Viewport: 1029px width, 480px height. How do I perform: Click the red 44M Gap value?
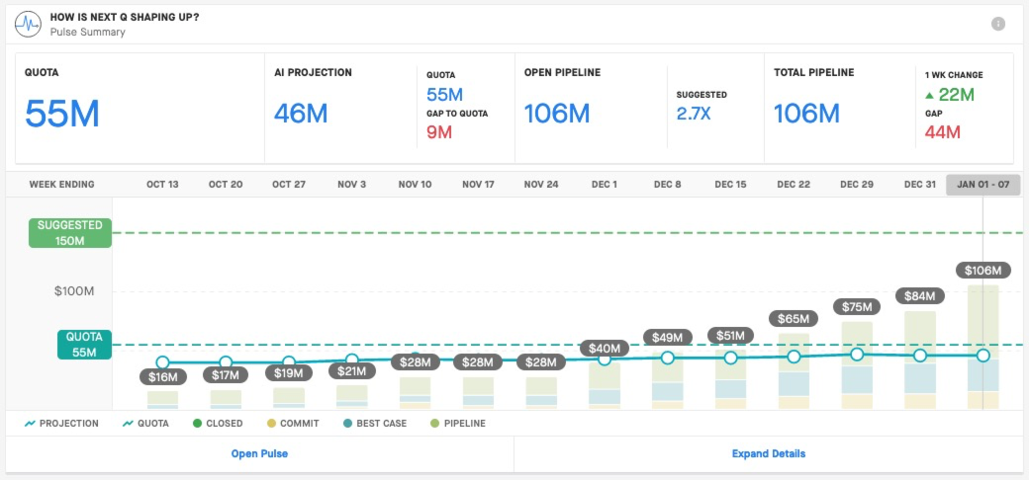pyautogui.click(x=943, y=132)
